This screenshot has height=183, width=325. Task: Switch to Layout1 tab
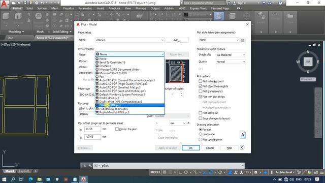pyautogui.click(x=24, y=171)
